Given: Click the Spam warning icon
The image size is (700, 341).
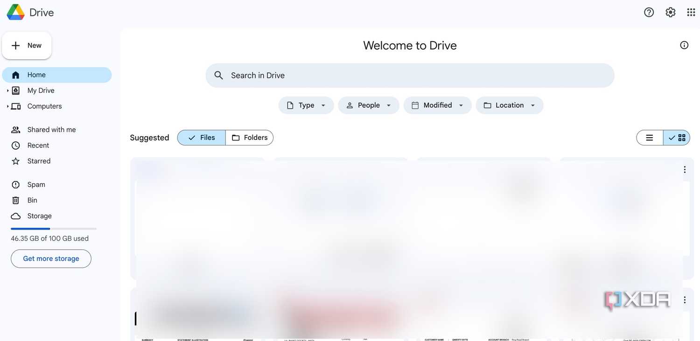Looking at the screenshot, I should point(16,185).
